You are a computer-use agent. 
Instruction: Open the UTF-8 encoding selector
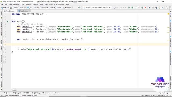[154, 96]
